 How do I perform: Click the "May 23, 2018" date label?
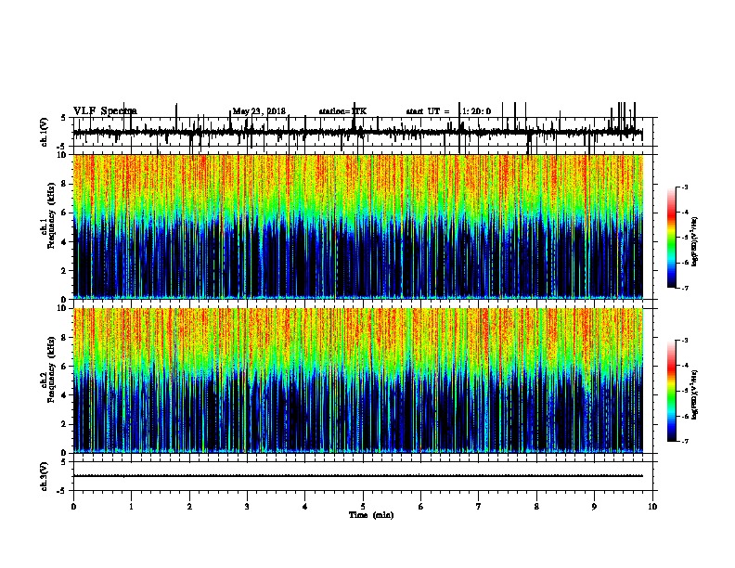(259, 111)
